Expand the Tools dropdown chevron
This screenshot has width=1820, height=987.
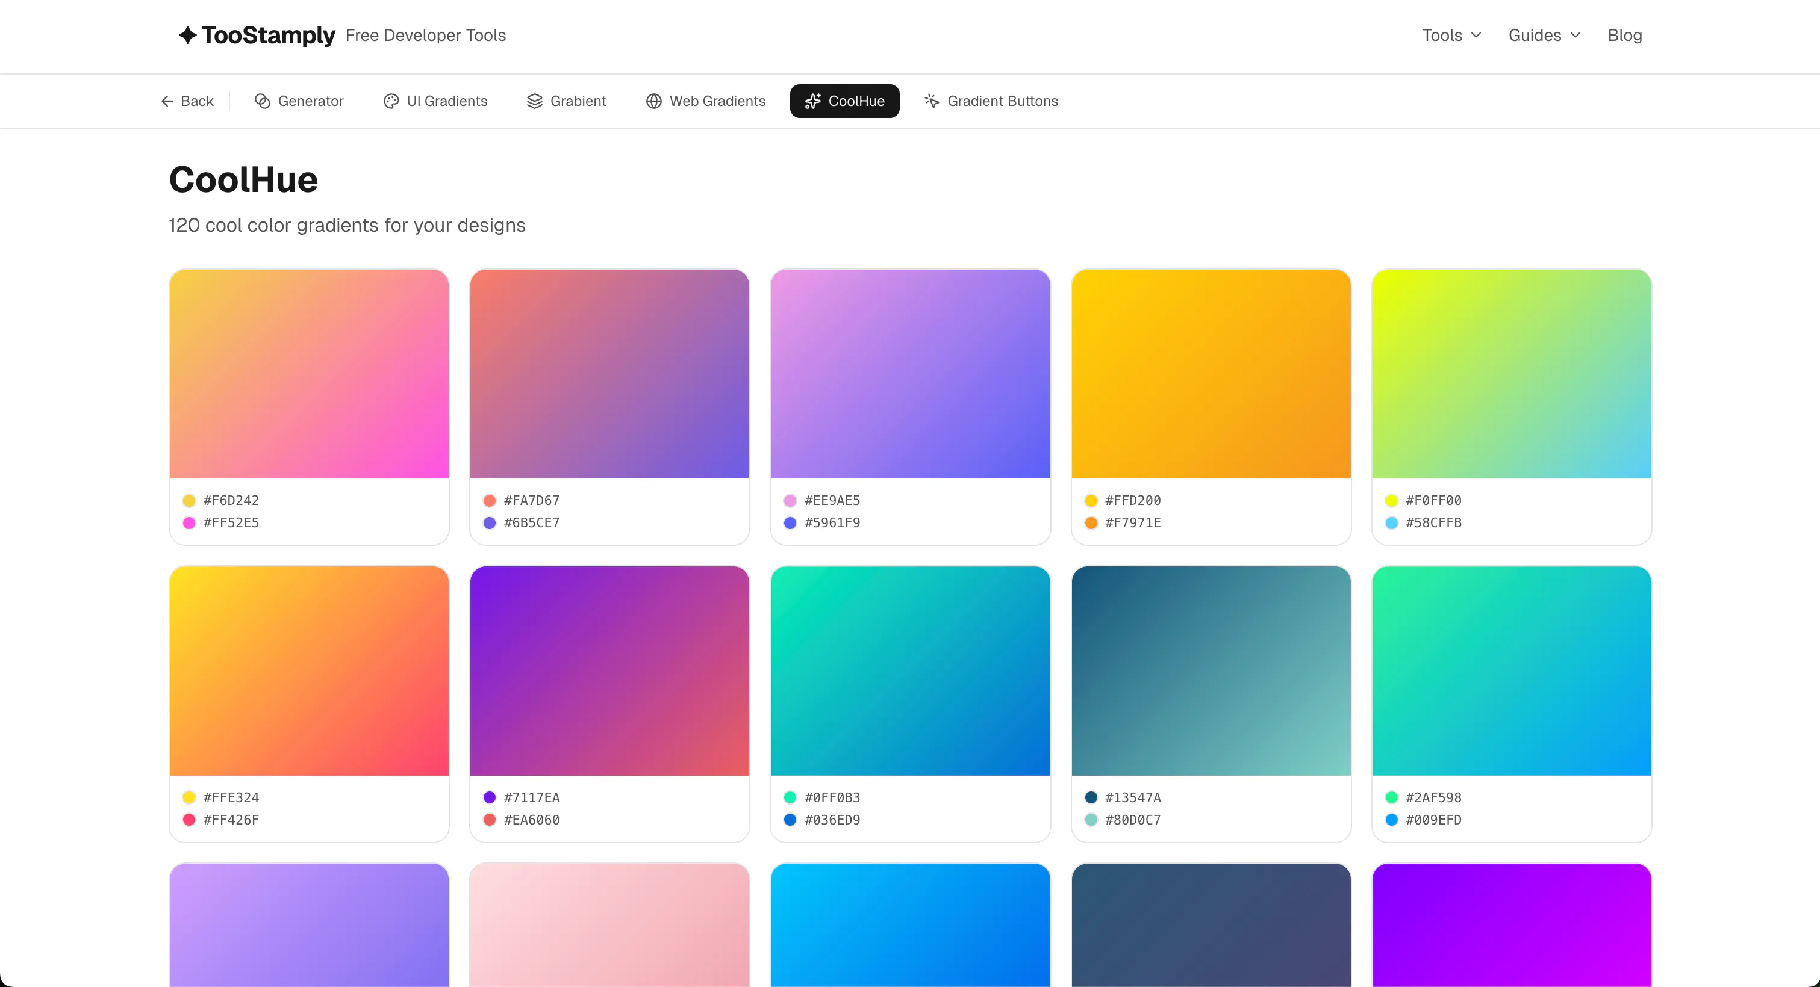click(x=1476, y=36)
